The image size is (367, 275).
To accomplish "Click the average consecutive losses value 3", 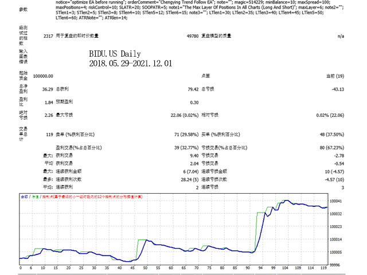I will pyautogui.click(x=343, y=187).
